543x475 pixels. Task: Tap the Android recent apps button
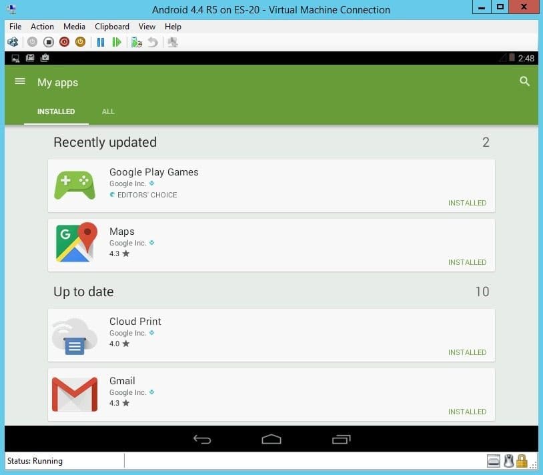(342, 440)
